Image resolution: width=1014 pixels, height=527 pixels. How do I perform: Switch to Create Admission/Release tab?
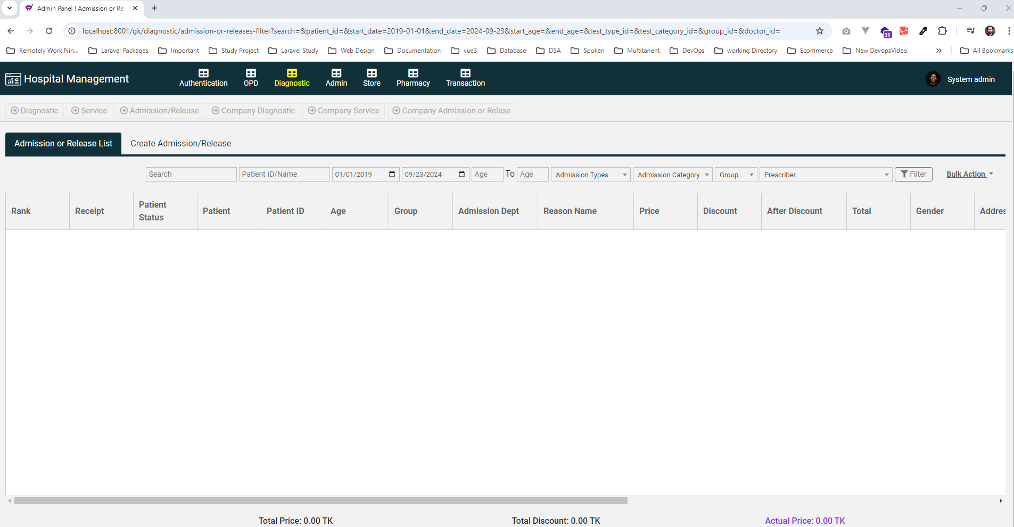pos(181,144)
